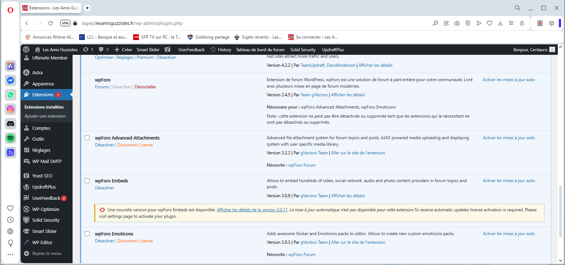The image size is (565, 265).
Task: Open Spotify in the sidebar
Action: pos(10,138)
